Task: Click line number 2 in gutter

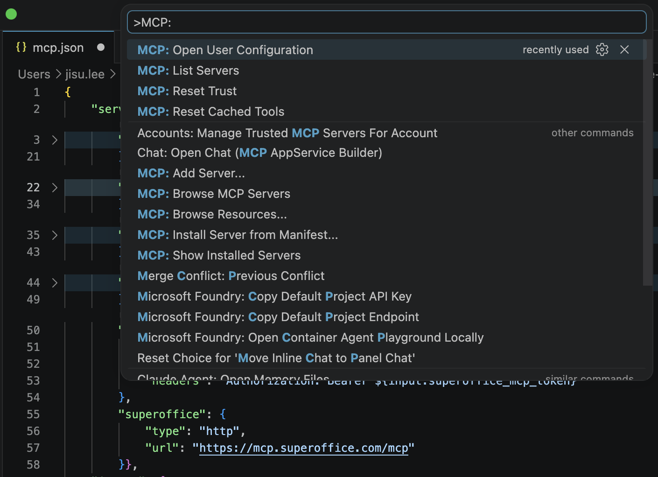Action: click(36, 109)
